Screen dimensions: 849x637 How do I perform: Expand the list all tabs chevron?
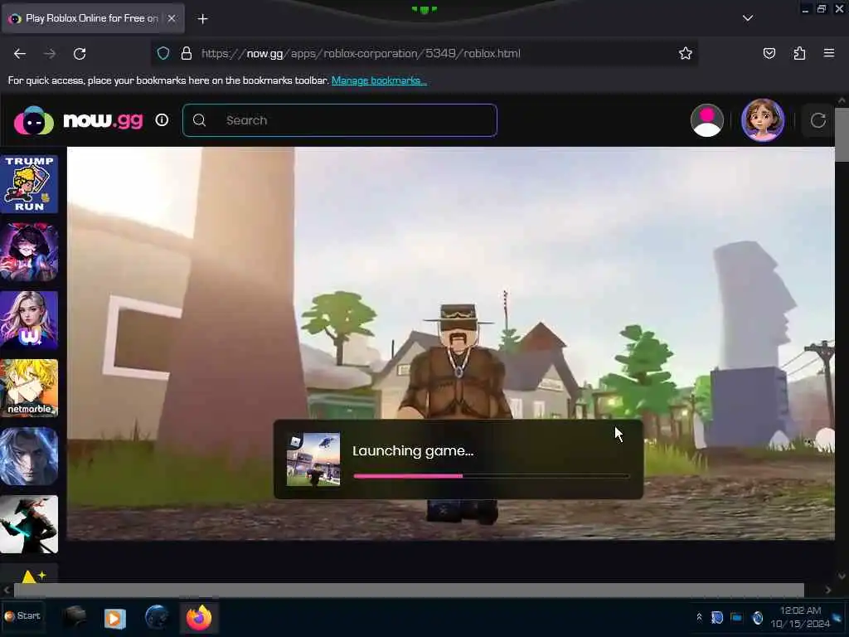748,18
